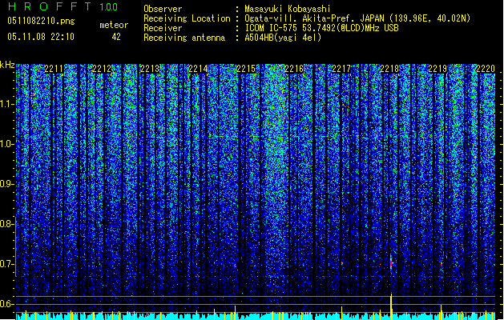504x320 pixels.
Task: Click the observer name Masayuki Kobayashi
Action: pos(288,9)
